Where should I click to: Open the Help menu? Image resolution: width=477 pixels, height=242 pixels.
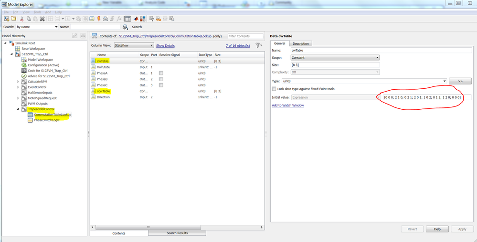pyautogui.click(x=58, y=12)
